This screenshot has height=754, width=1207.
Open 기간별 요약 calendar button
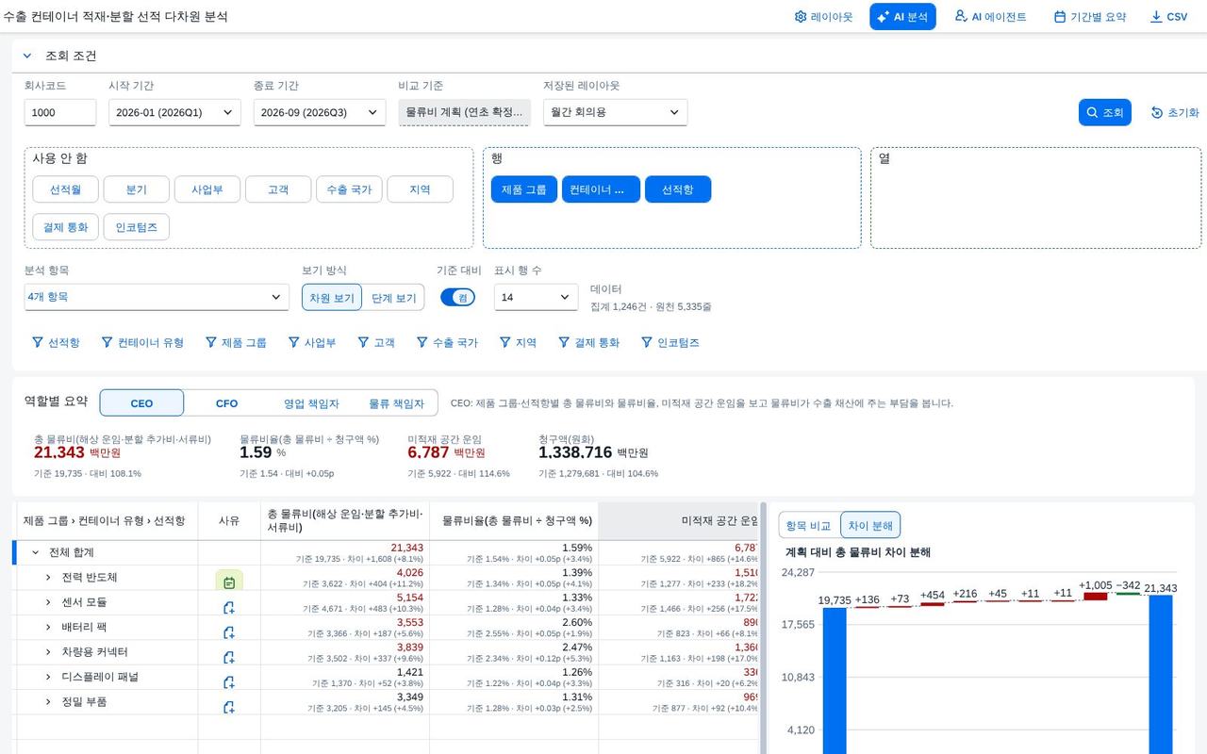point(1090,17)
